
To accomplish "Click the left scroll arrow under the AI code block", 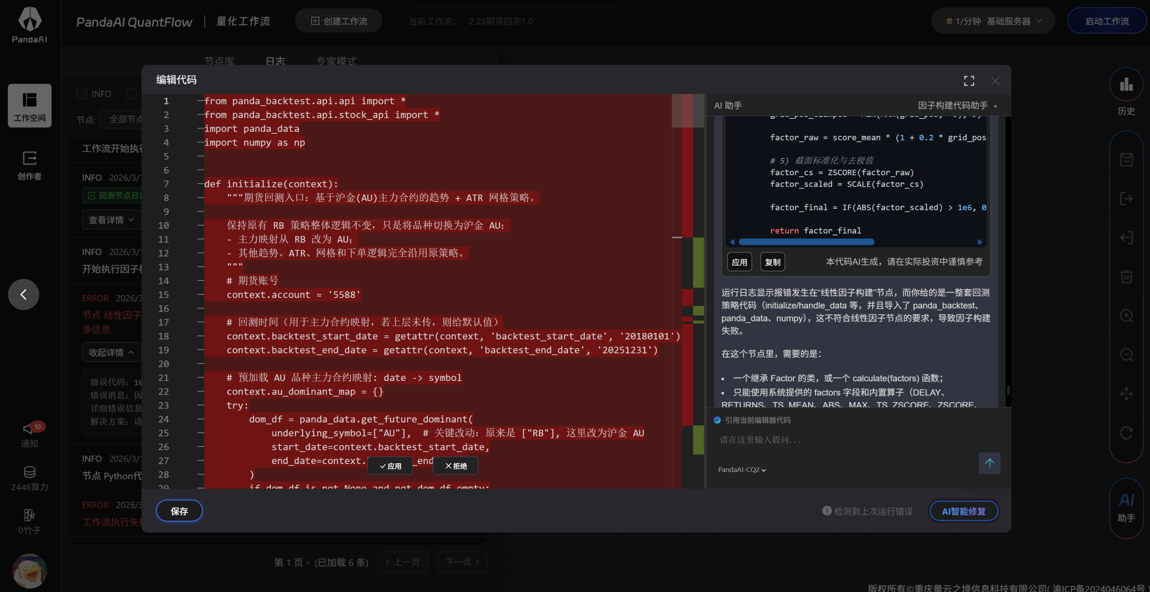I will (732, 242).
